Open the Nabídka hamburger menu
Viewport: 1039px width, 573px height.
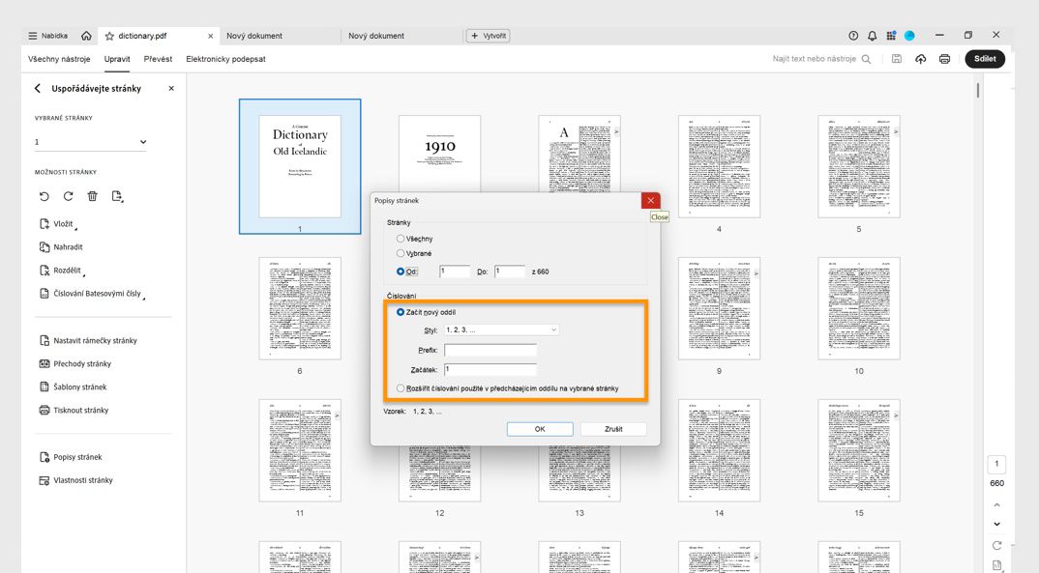[x=47, y=36]
